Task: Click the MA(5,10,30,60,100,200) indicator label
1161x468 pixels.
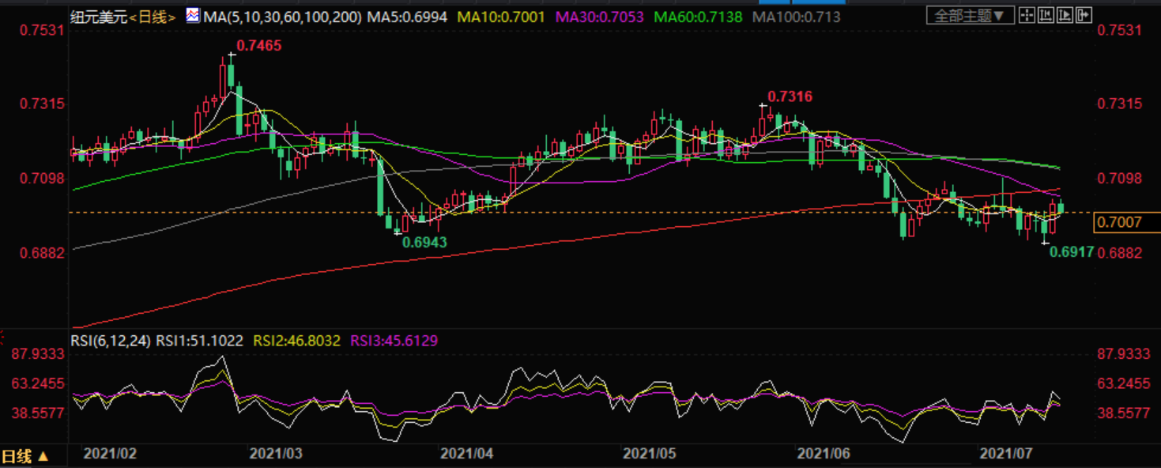Action: pos(273,16)
